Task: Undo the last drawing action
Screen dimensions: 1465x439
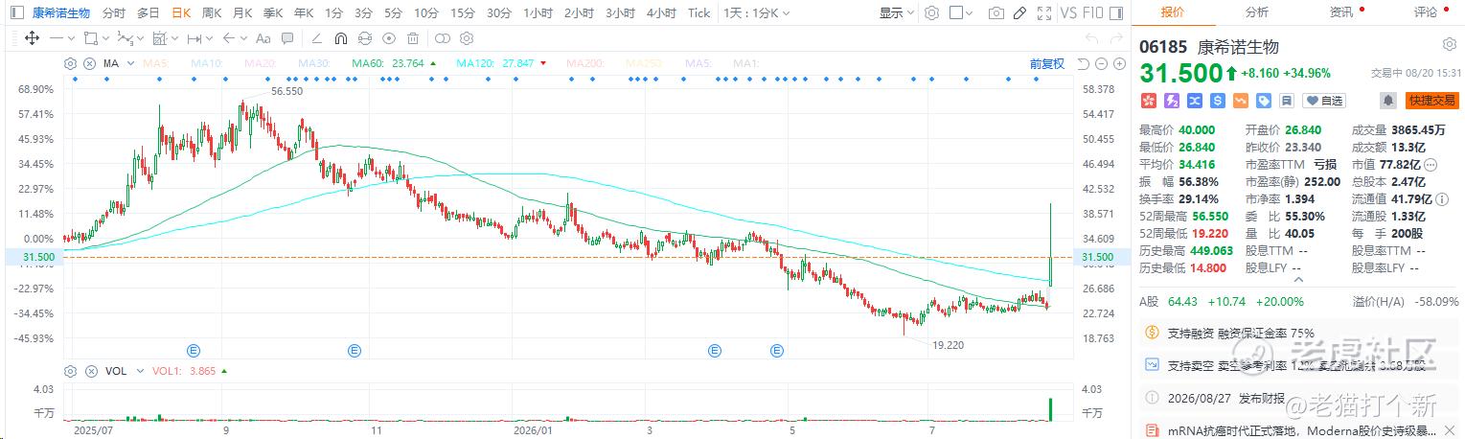Action: tap(1092, 38)
